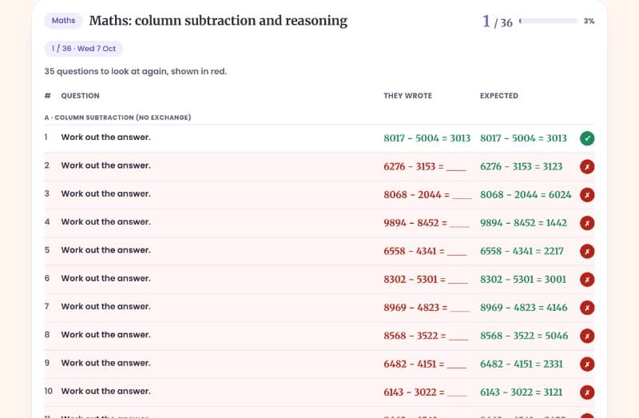Screen dimensions: 639x418
Task: Click the red cross icon for 8568 − 3522
Action: (587, 336)
